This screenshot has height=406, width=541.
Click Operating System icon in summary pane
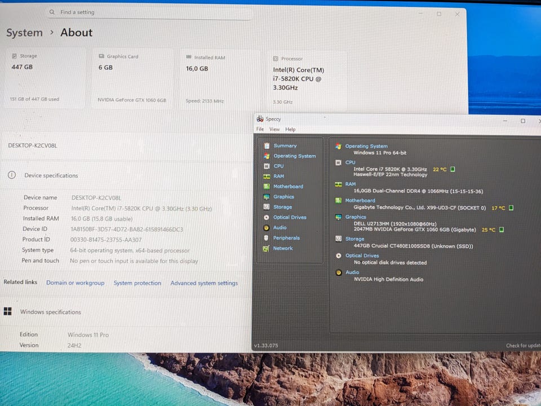[x=339, y=147]
